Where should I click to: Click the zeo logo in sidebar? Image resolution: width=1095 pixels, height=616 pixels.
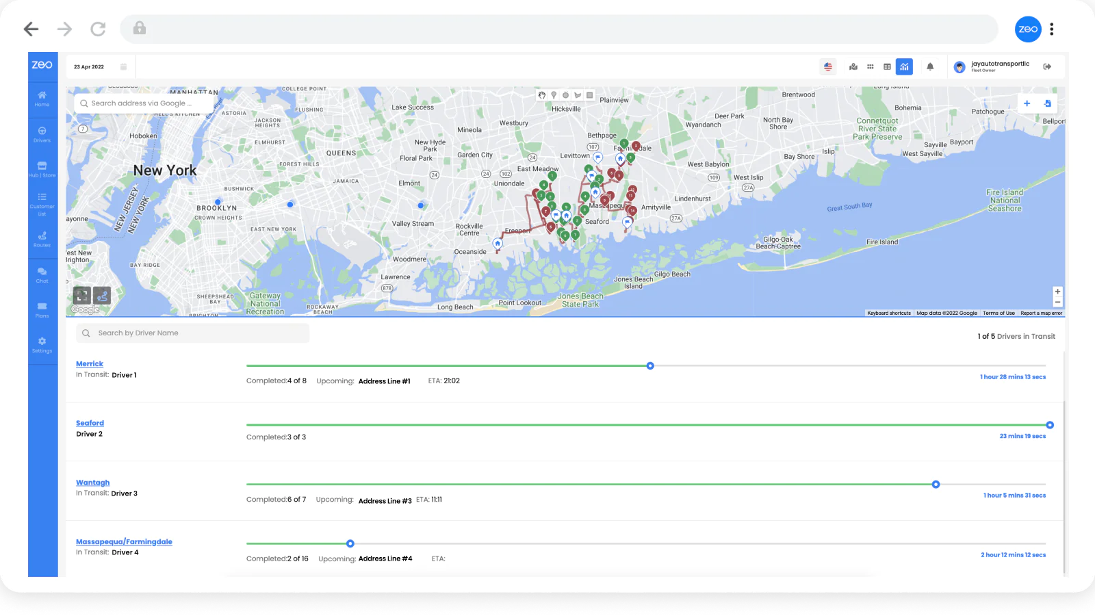pyautogui.click(x=42, y=65)
